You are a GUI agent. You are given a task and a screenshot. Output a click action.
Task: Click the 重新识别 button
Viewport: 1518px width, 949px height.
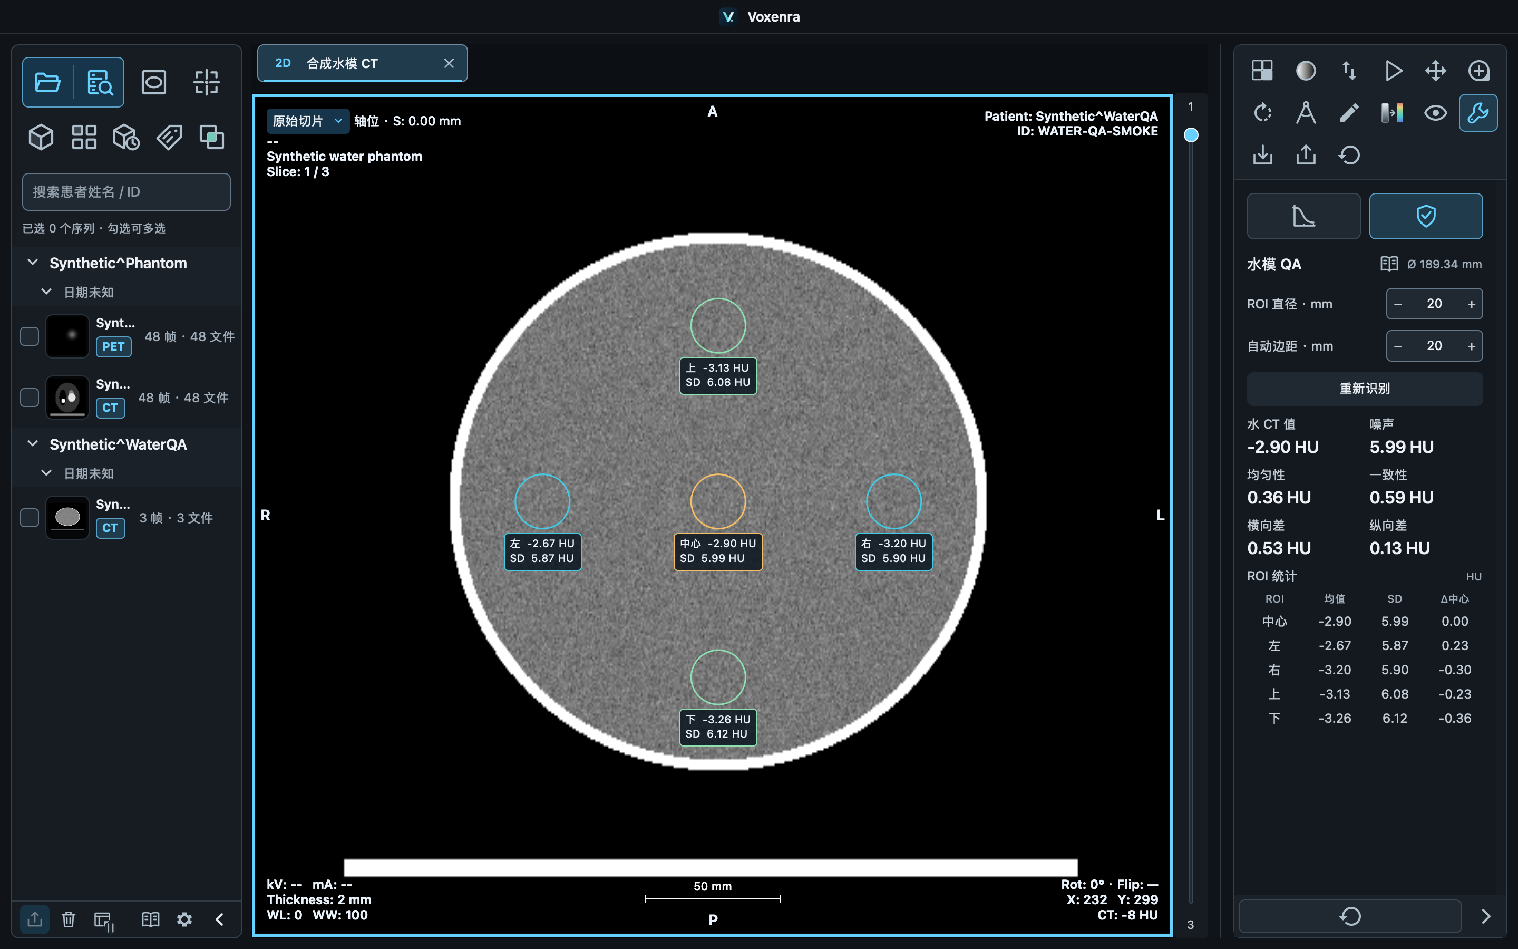(x=1365, y=389)
